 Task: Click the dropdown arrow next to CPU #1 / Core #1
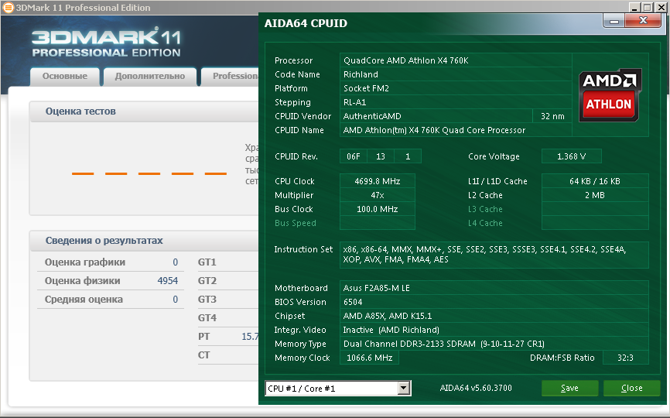[403, 388]
